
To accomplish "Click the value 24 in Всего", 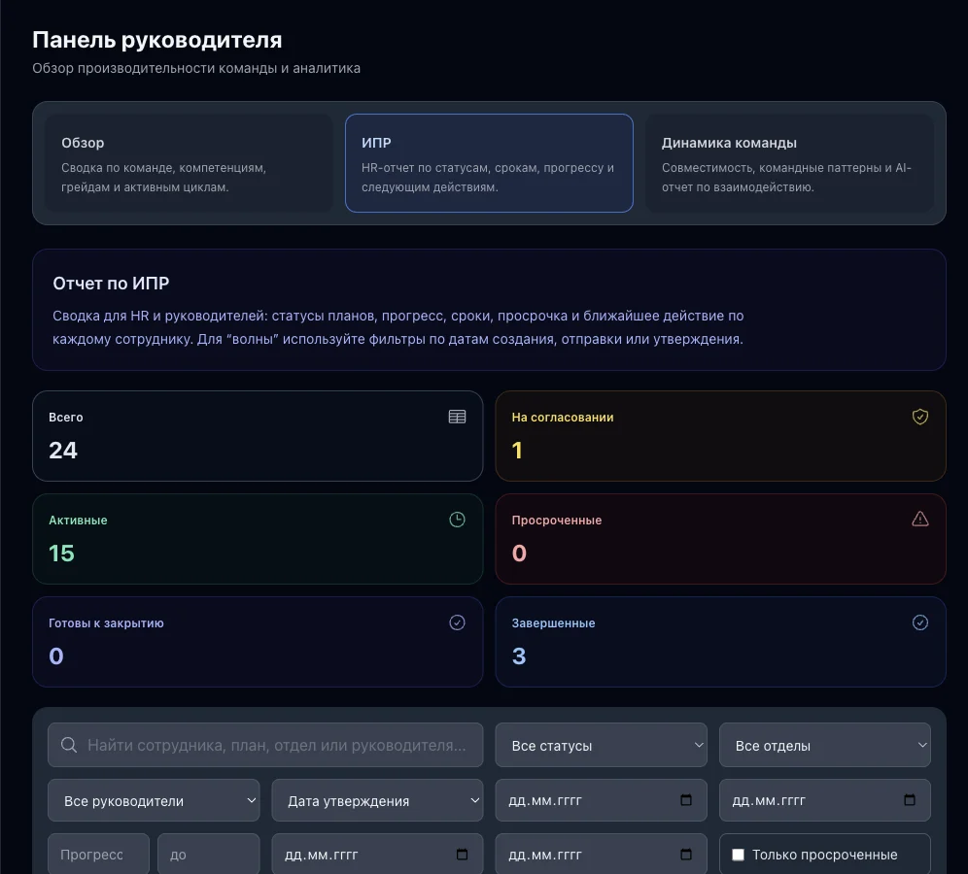I will click(63, 451).
